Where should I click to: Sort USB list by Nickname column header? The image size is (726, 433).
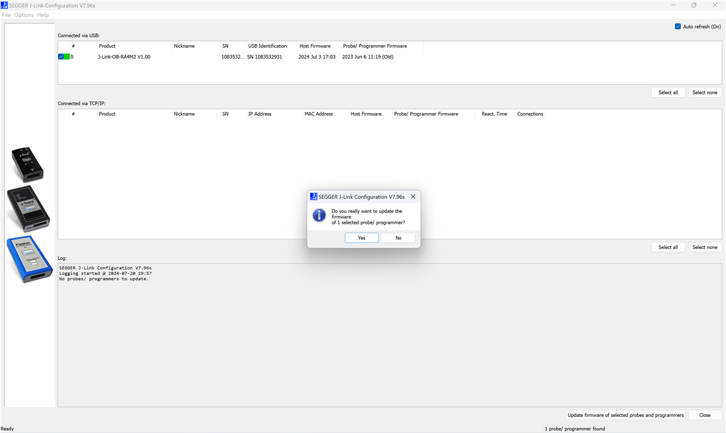pyautogui.click(x=184, y=46)
